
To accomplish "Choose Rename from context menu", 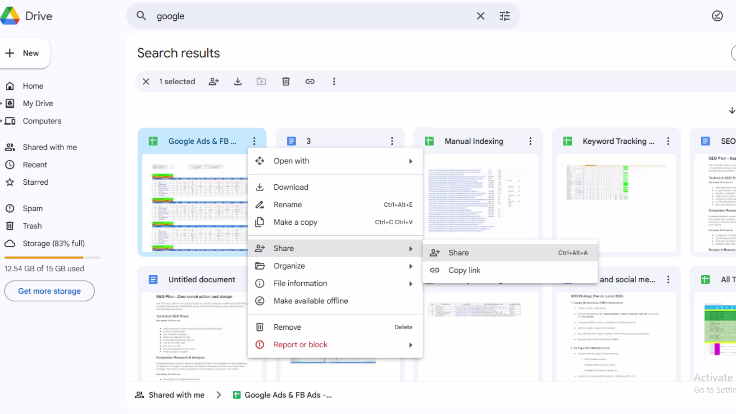I will tap(335, 205).
